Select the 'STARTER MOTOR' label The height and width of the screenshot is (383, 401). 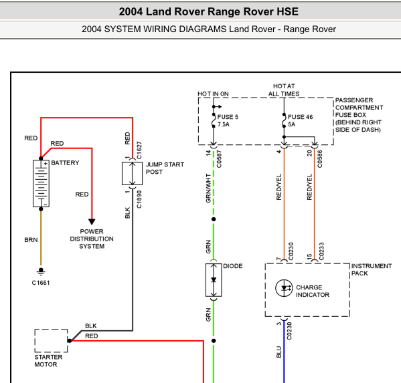point(48,360)
